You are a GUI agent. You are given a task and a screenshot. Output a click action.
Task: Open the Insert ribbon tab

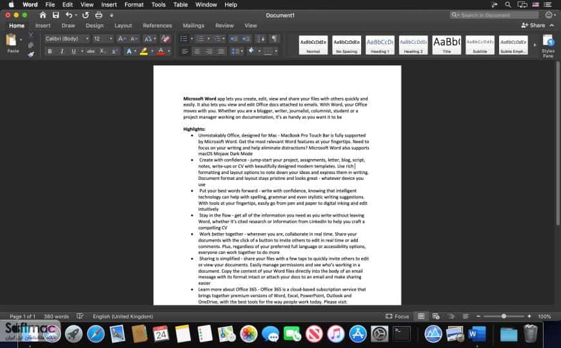43,26
